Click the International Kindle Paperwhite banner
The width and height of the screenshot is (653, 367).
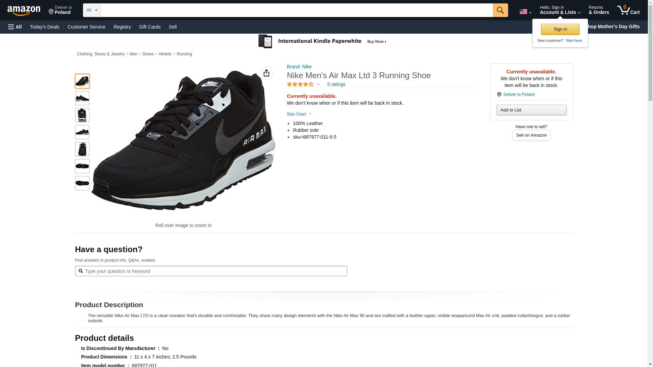pos(322,41)
